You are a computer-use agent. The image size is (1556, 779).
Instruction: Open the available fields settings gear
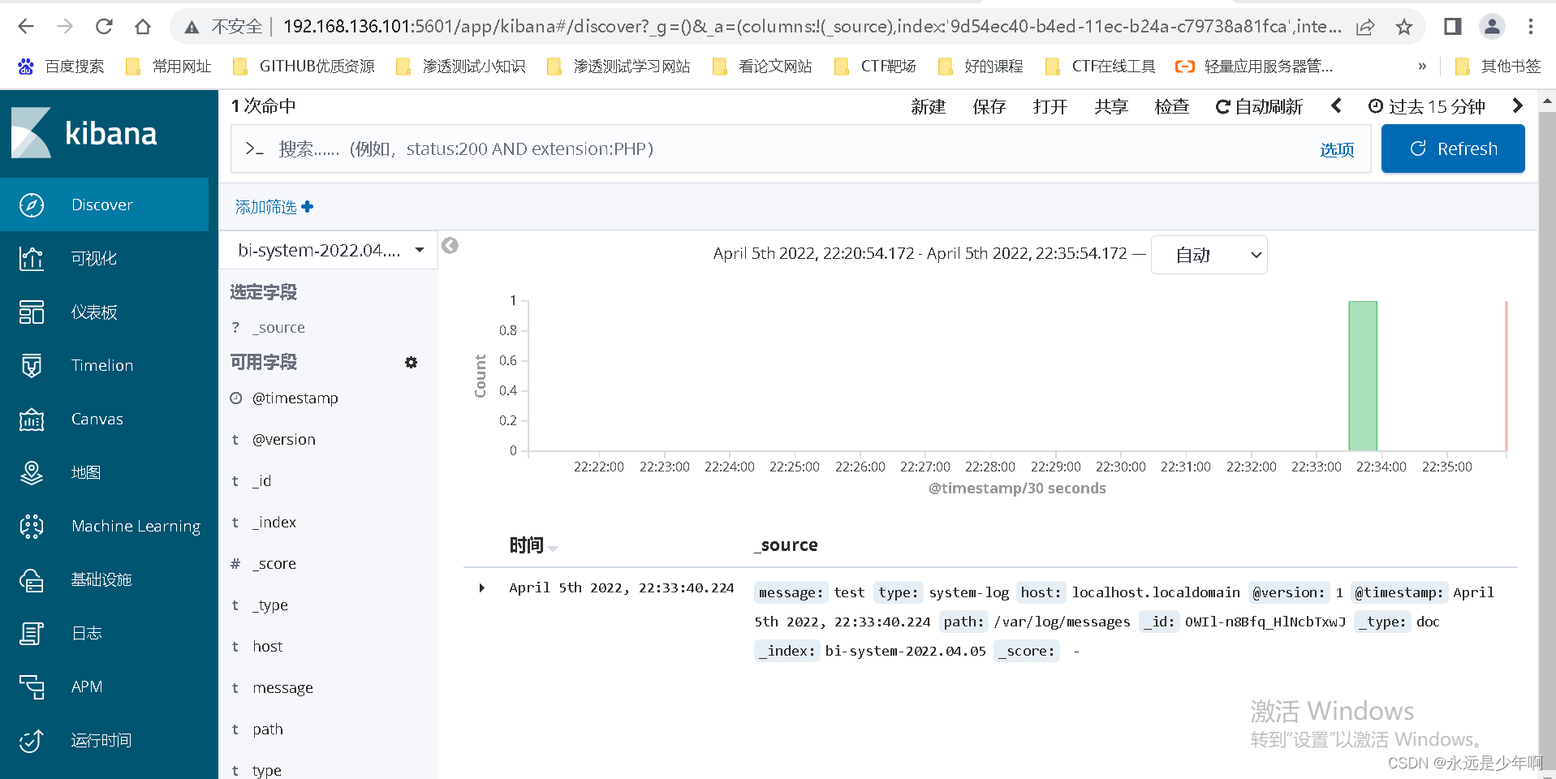pyautogui.click(x=412, y=362)
